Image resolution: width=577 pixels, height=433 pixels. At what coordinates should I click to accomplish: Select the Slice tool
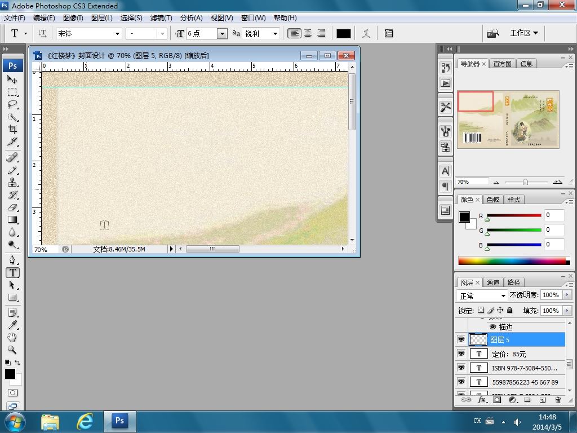click(x=12, y=142)
